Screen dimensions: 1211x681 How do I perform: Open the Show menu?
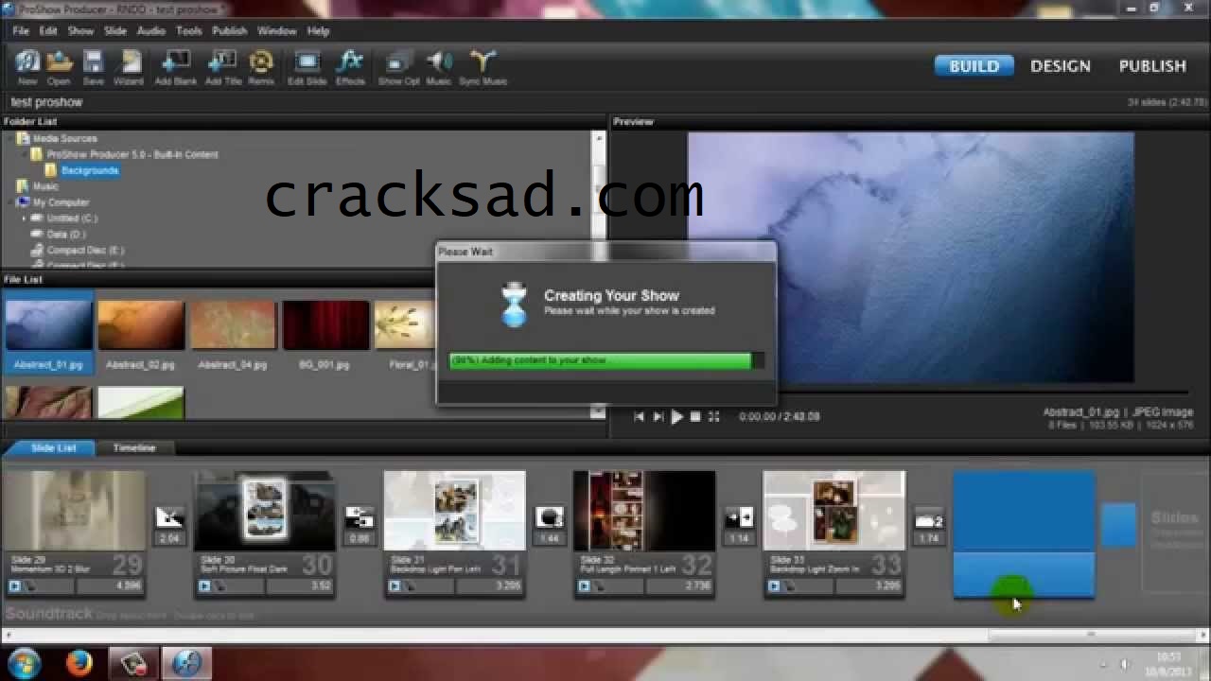[x=80, y=31]
